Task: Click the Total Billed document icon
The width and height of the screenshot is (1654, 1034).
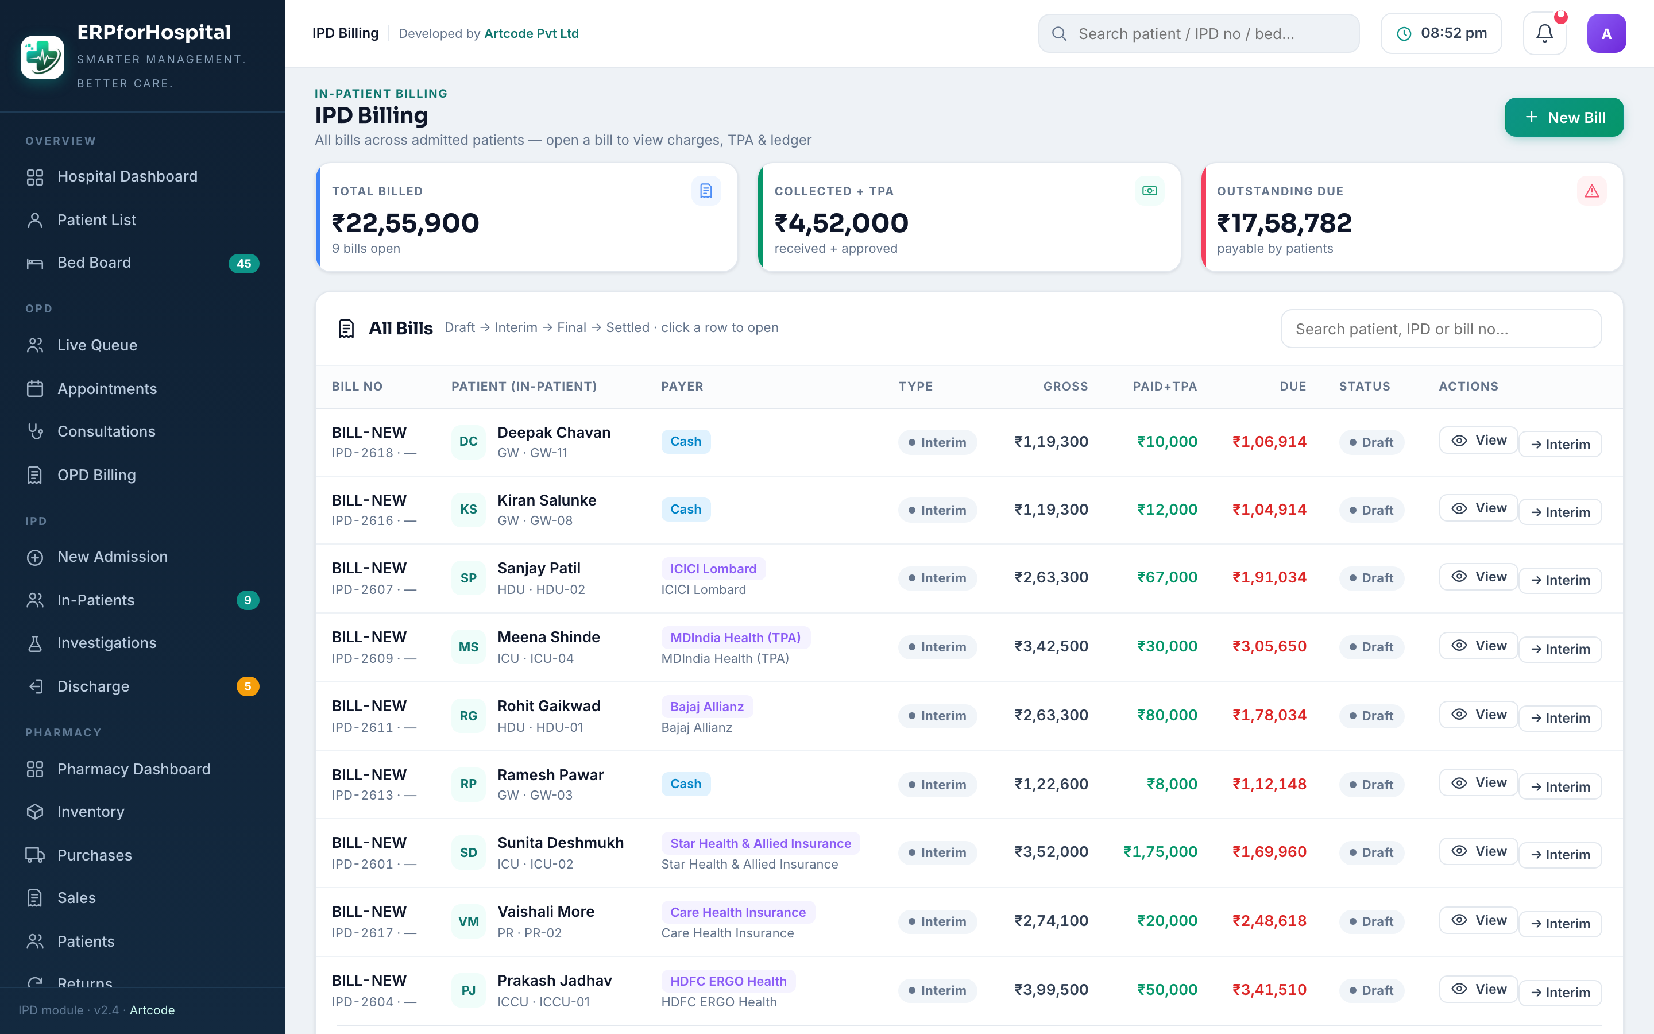Action: 706,191
